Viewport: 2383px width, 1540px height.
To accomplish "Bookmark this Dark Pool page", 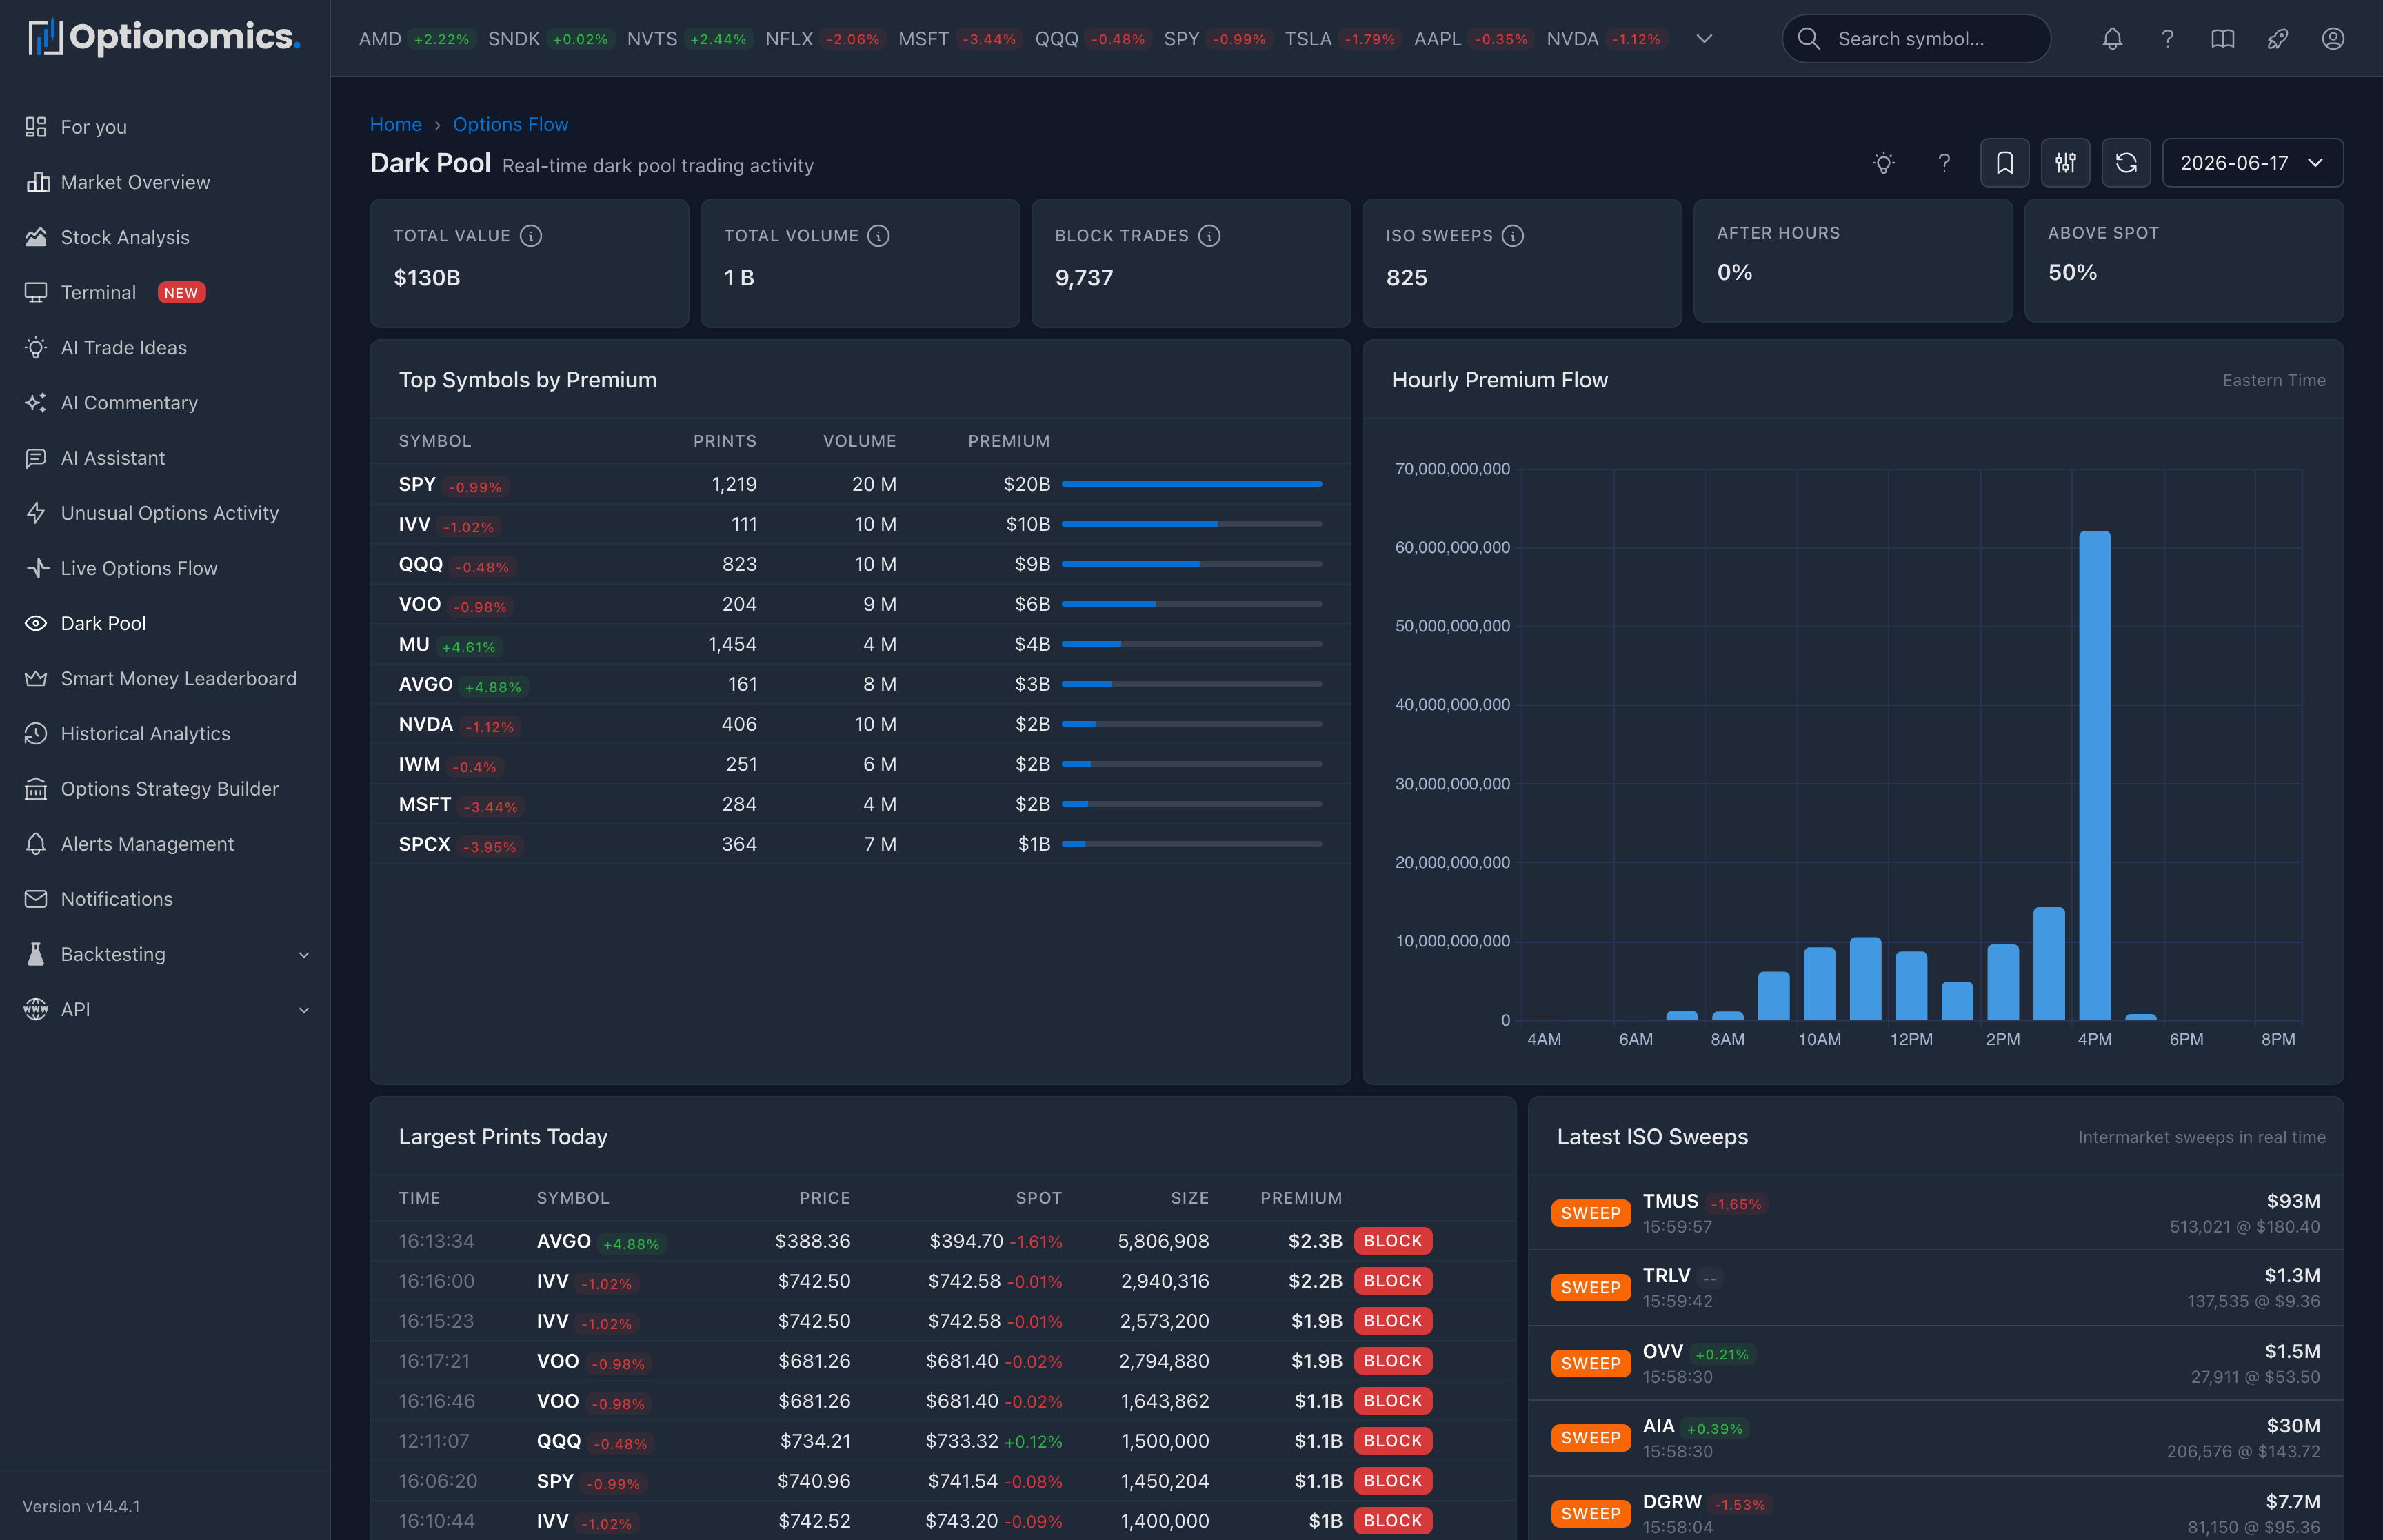I will 2004,163.
